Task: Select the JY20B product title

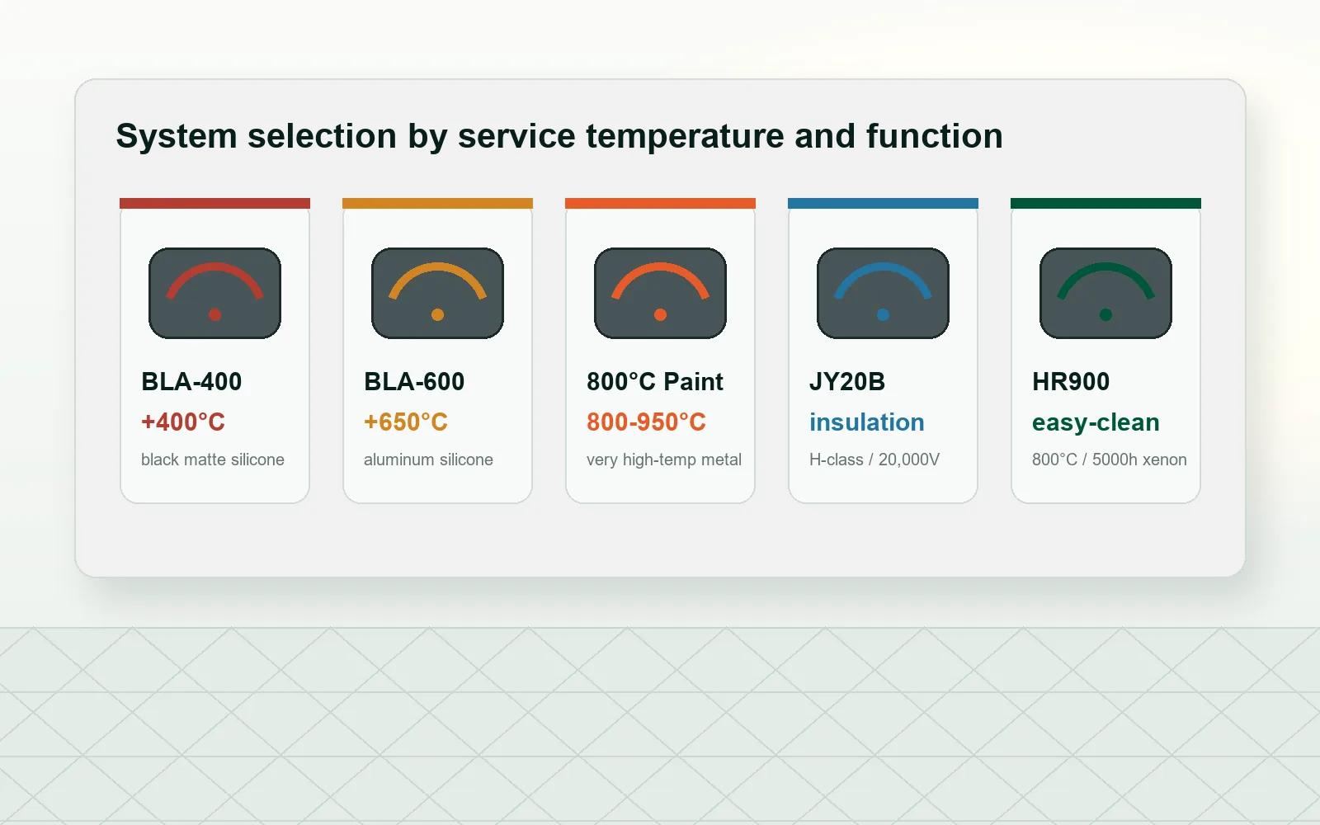Action: [847, 382]
